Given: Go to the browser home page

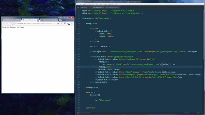Looking at the screenshot, I should click(x=12, y=23).
